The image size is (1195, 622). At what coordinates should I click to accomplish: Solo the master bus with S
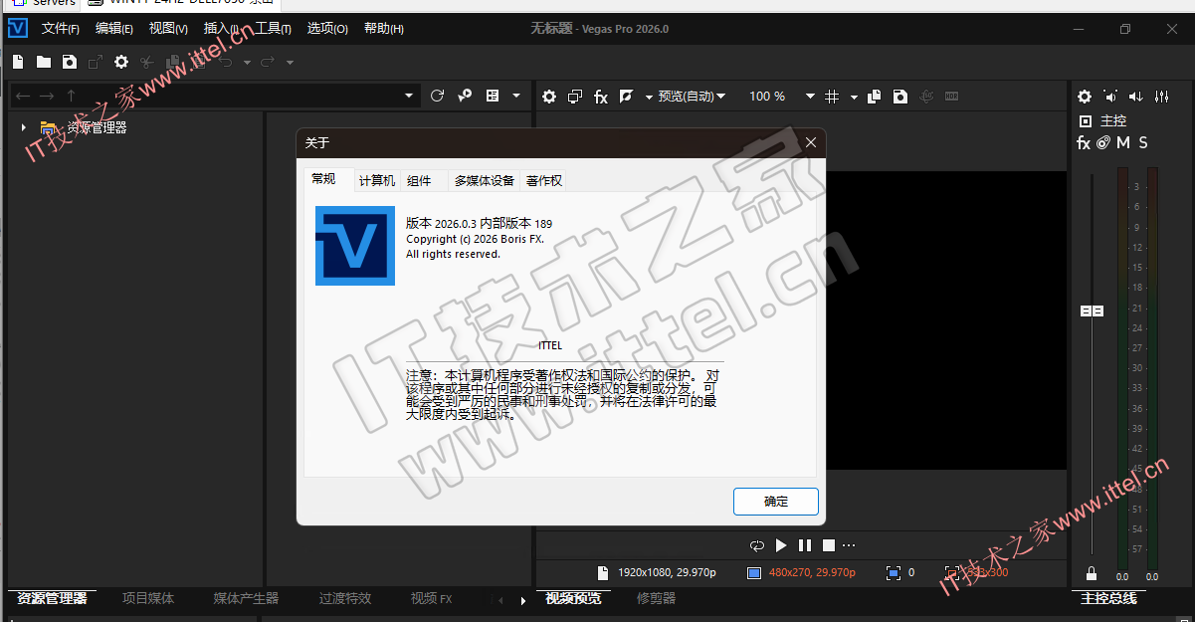pyautogui.click(x=1143, y=143)
